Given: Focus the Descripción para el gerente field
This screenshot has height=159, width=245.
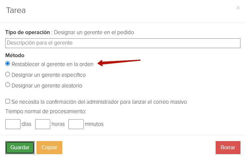Looking at the screenshot, I should (x=122, y=43).
